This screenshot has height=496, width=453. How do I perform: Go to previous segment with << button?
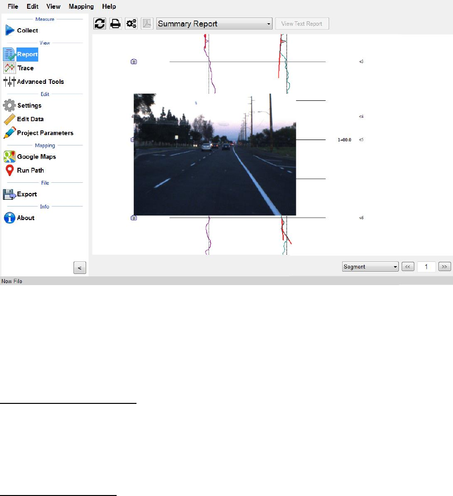(408, 267)
